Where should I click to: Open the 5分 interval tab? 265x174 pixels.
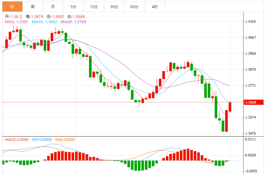pos(73,7)
